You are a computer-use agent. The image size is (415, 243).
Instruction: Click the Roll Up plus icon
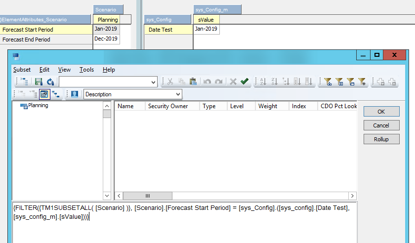coord(392,81)
